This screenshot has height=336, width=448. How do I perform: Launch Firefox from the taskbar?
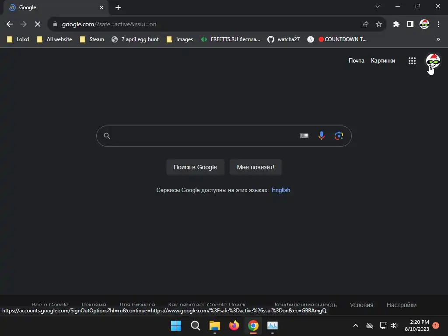[234, 325]
